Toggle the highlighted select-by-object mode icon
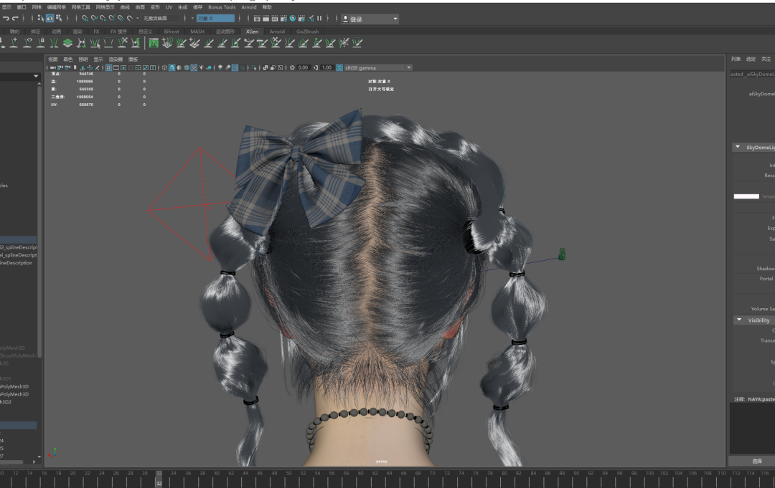This screenshot has height=488, width=775. coord(50,18)
